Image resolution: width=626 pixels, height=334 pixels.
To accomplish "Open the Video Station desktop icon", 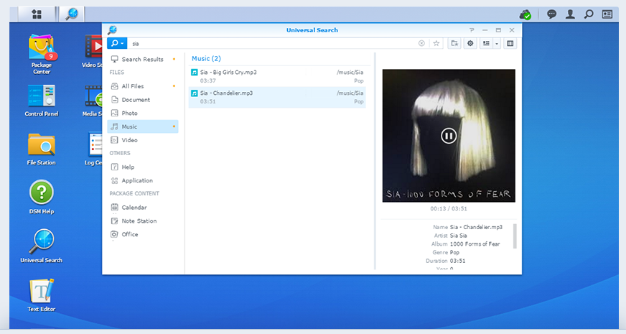I will click(93, 52).
